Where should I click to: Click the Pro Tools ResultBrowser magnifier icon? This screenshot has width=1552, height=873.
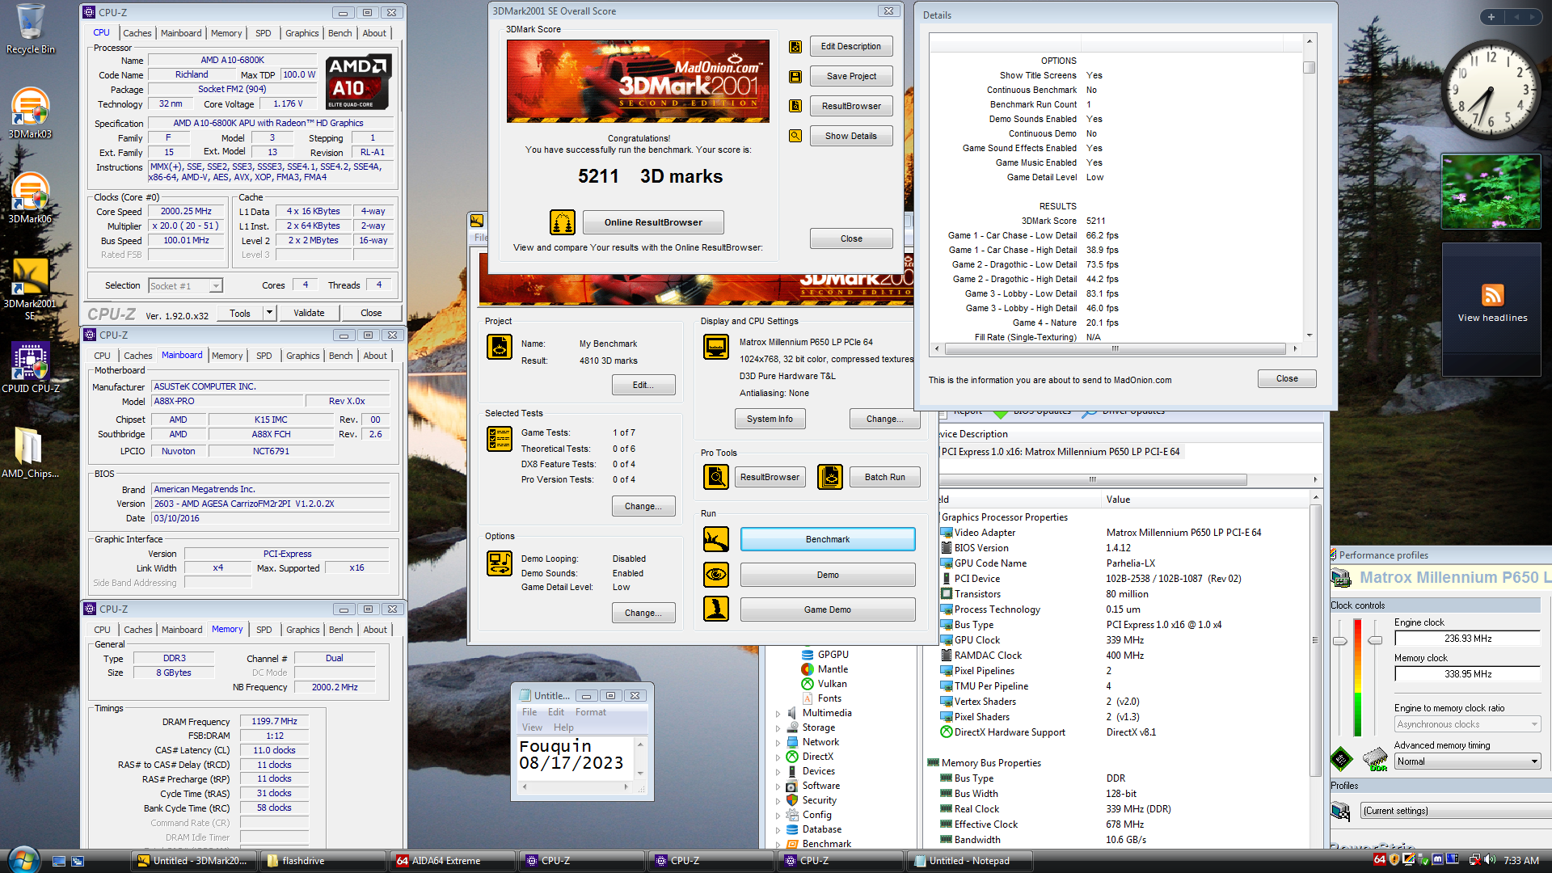coord(716,477)
